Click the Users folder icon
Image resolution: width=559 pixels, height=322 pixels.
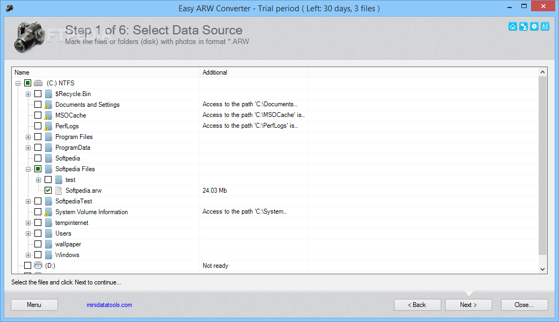click(x=48, y=233)
